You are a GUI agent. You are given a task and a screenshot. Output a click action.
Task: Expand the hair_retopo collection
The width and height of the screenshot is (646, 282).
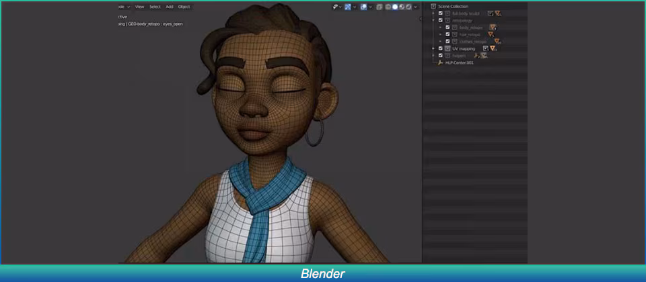(440, 34)
